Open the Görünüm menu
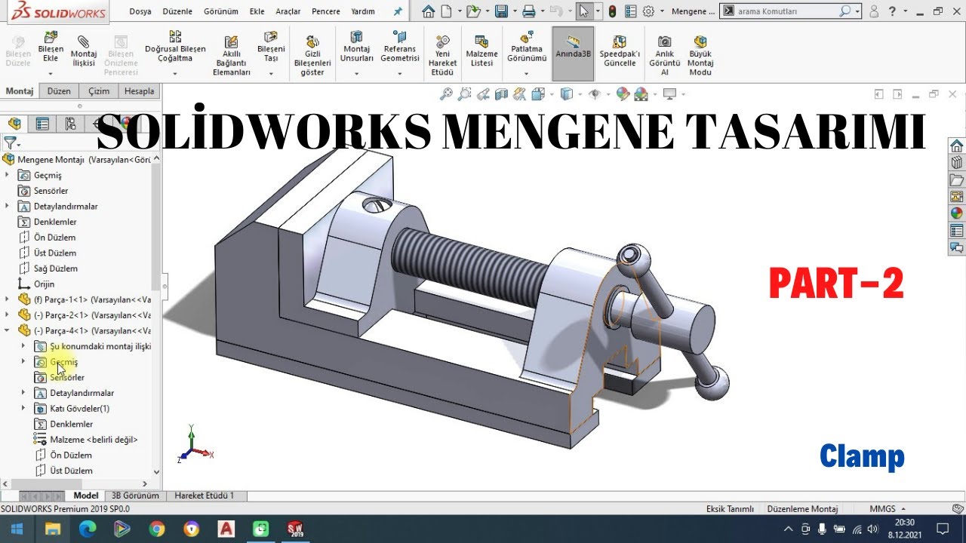This screenshot has height=543, width=966. tap(221, 11)
